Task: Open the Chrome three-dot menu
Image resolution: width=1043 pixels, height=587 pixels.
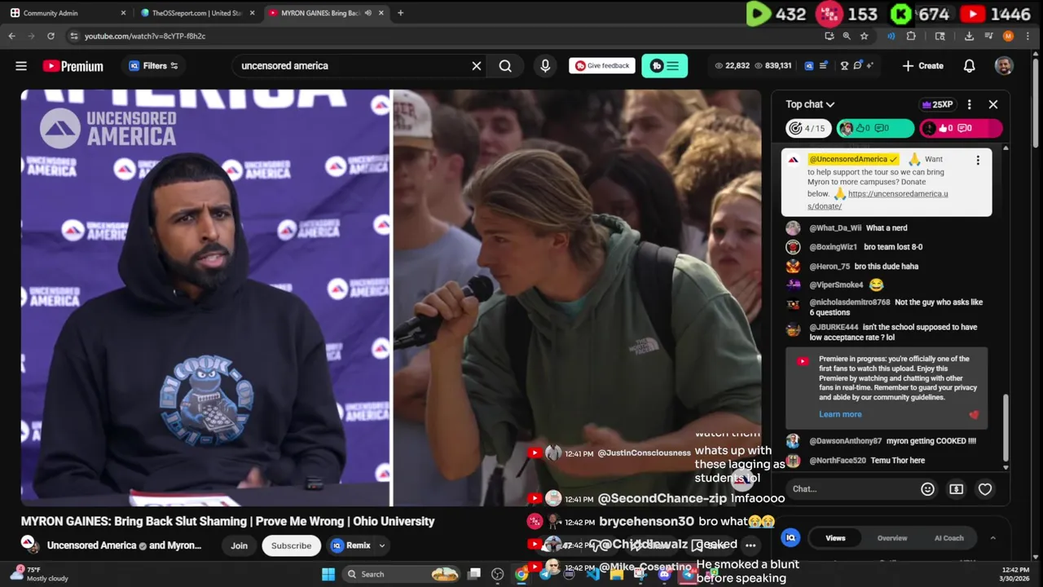Action: [x=1028, y=36]
